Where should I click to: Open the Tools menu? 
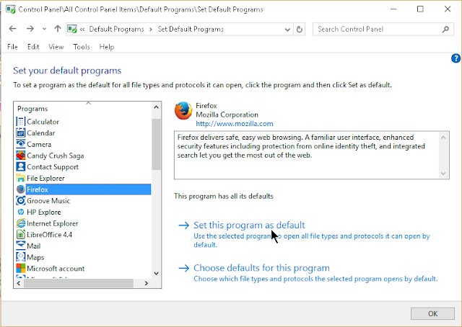82,47
